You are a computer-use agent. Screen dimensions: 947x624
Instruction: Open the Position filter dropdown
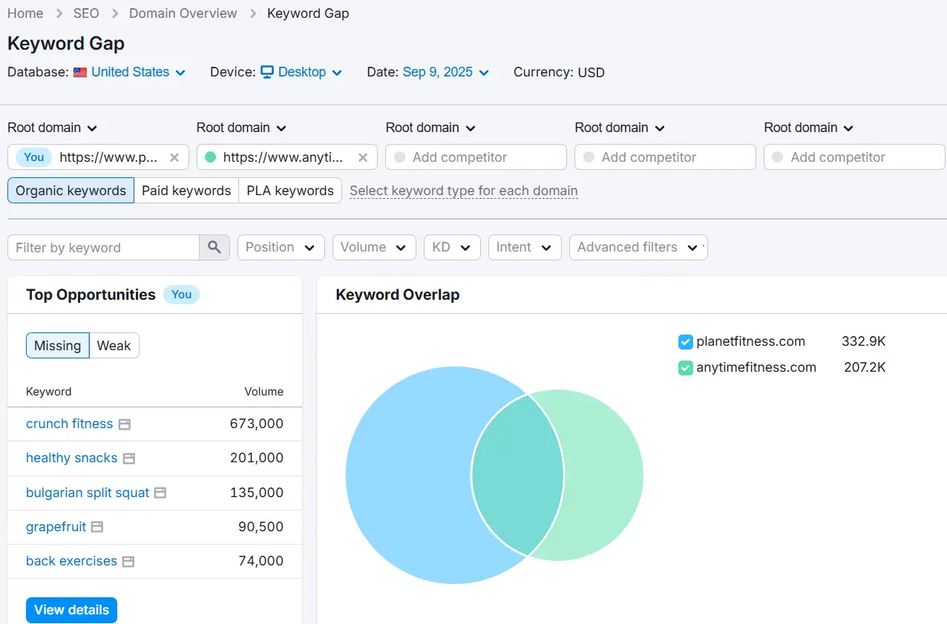coord(281,248)
